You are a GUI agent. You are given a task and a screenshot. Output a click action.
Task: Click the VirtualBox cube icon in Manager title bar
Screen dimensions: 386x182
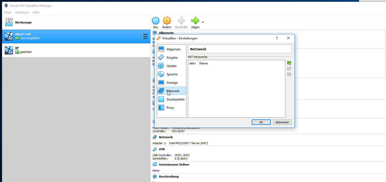6,6
